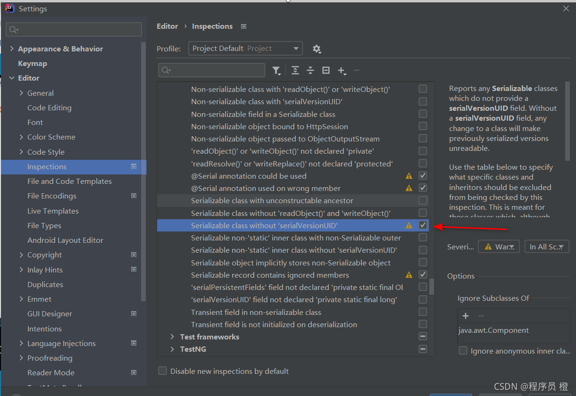This screenshot has height=396, width=576.
Task: Open Live Templates settings
Action: [53, 211]
